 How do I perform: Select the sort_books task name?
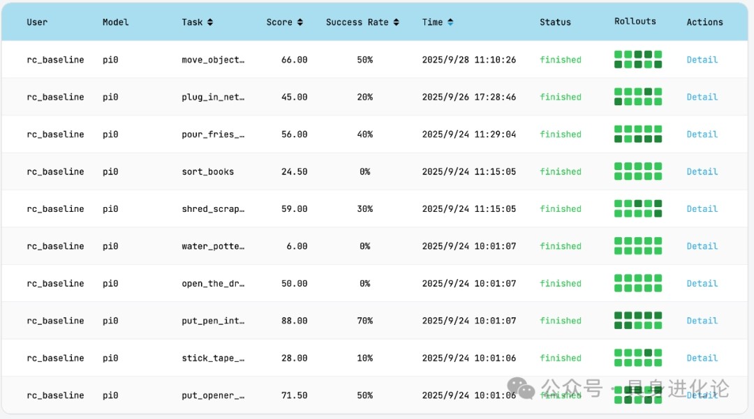point(207,172)
